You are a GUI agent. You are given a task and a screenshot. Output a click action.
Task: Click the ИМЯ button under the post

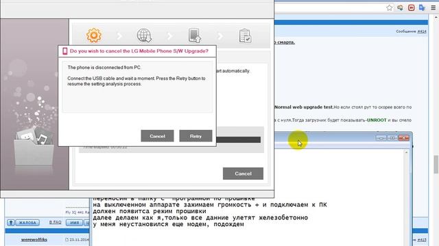[75, 223]
